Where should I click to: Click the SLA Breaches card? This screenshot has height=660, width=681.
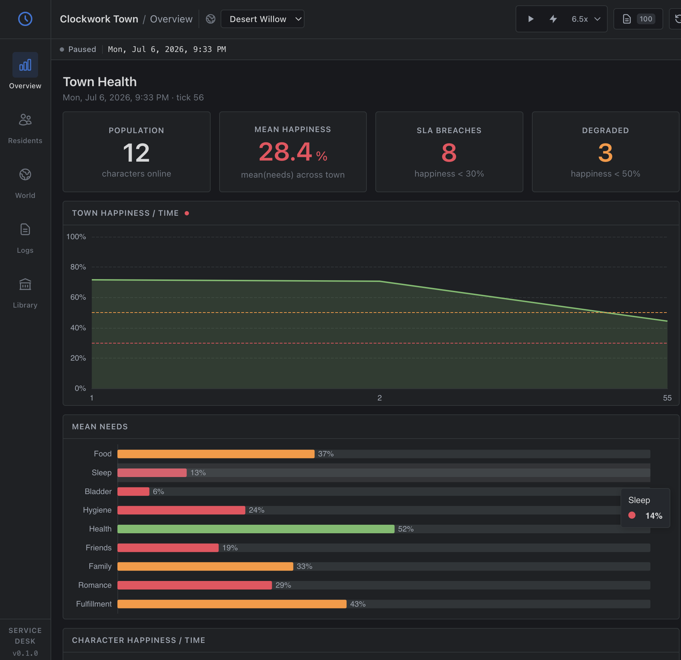click(449, 152)
